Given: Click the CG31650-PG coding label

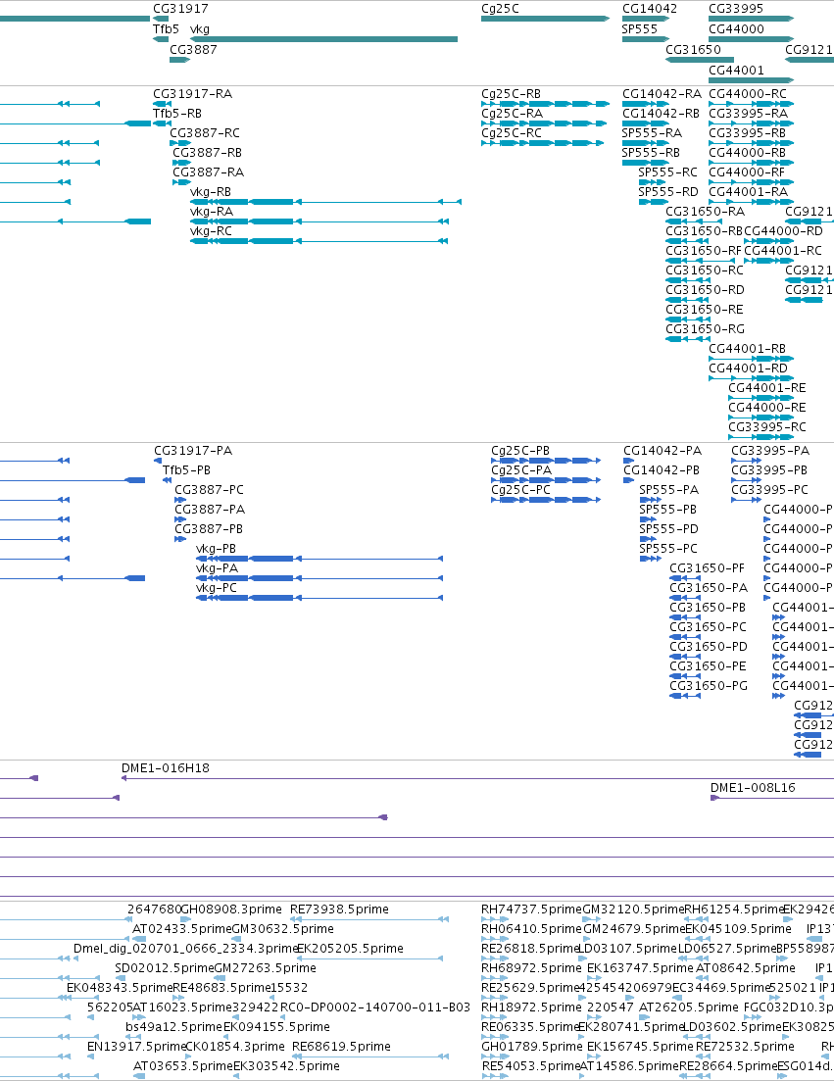Looking at the screenshot, I should tap(709, 685).
